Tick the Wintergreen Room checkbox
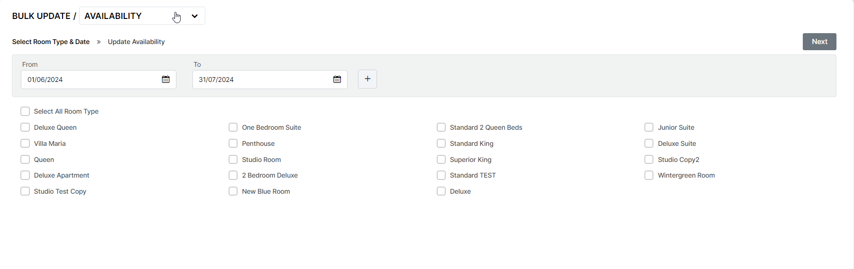 coord(649,175)
